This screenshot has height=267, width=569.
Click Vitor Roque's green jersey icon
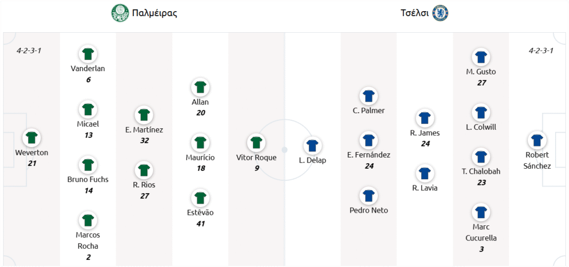coord(256,143)
